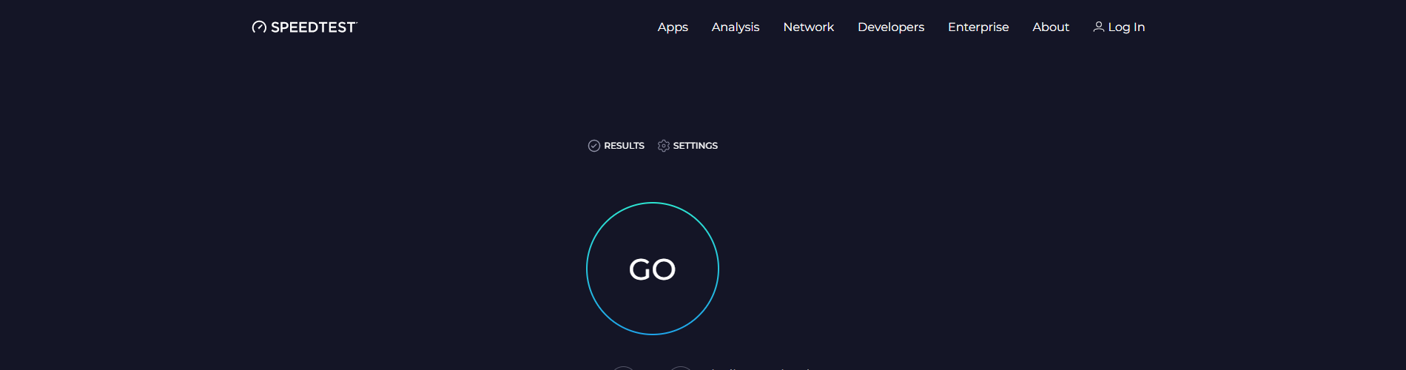
Task: Start the speed test with GO
Action: click(x=653, y=269)
